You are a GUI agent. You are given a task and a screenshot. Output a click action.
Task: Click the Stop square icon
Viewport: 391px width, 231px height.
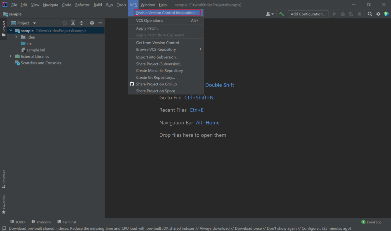click(x=359, y=14)
